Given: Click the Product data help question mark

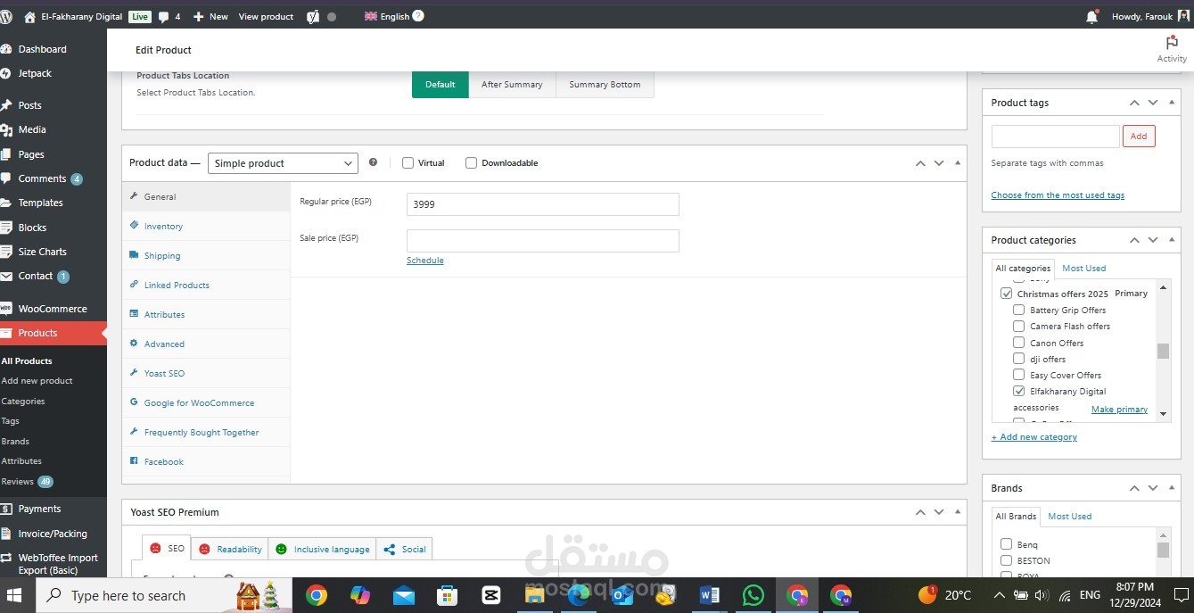Looking at the screenshot, I should point(373,162).
